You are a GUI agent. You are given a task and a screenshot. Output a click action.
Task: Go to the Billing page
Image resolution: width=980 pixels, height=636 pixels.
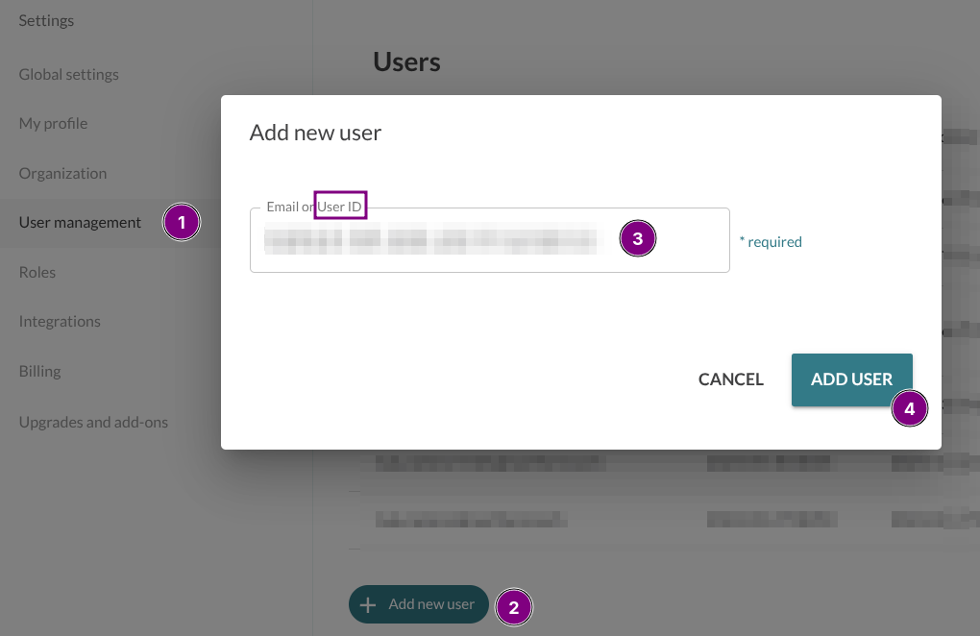click(x=39, y=371)
